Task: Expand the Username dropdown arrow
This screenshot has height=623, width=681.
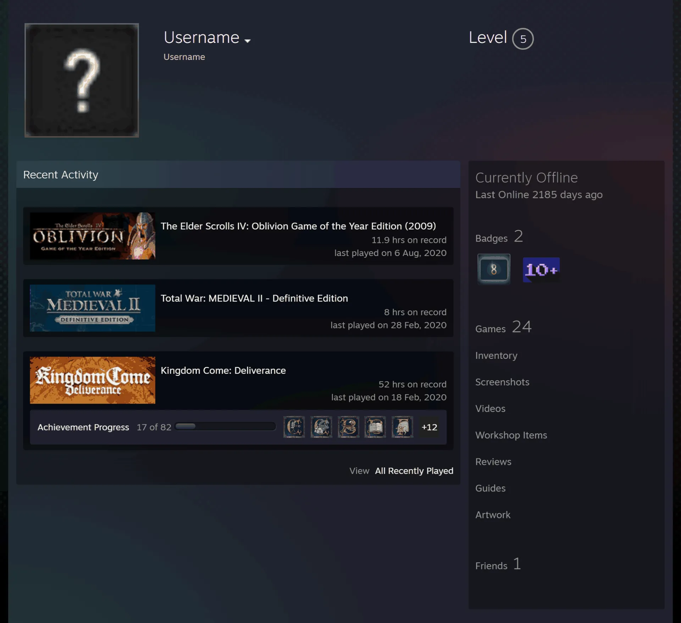Action: 248,41
